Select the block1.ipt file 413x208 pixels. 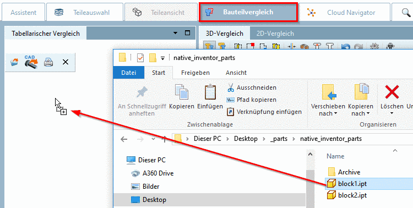coord(369,184)
